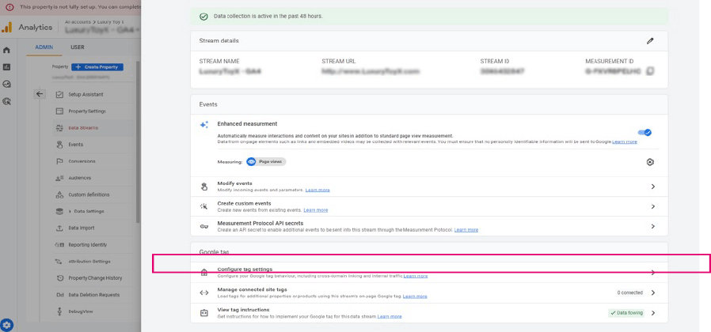Viewport: 711px width, 332px height.
Task: Expand Measurement Protocol API secrets chevron
Action: click(653, 226)
